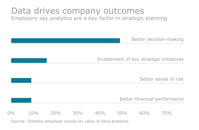
Task: Click the 70% axis tick label
Action: [x=166, y=113]
